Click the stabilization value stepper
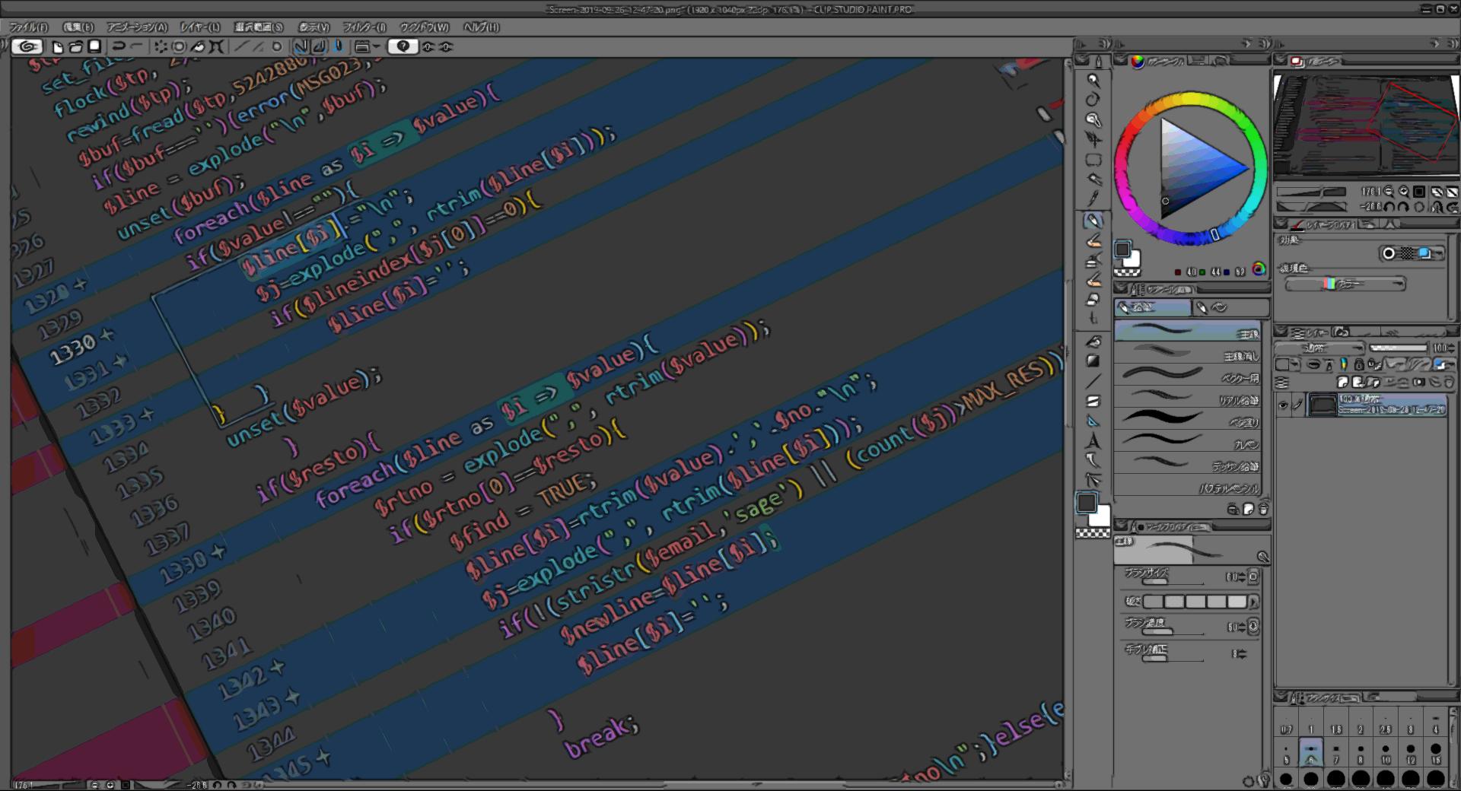 click(1242, 654)
